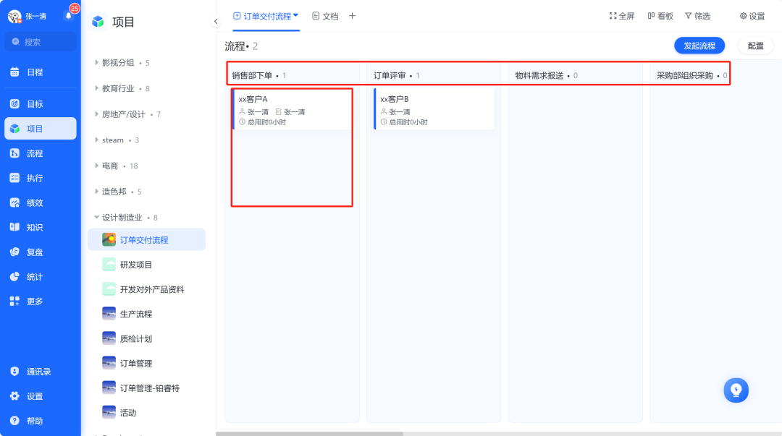Open the top-right 设置 gear option
782x436 pixels.
pyautogui.click(x=752, y=16)
